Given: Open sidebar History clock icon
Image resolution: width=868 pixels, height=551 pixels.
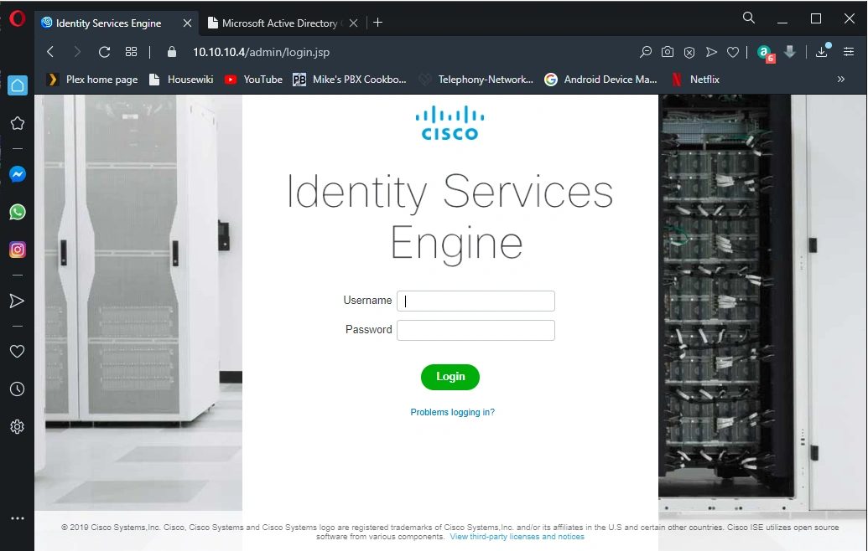Looking at the screenshot, I should 17,389.
